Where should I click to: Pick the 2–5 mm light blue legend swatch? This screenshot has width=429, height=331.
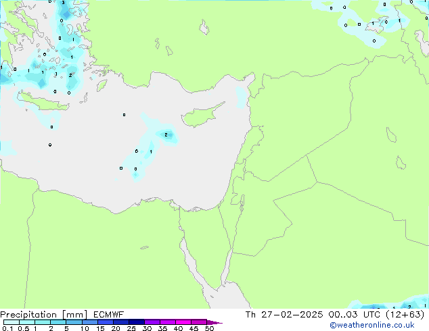pyautogui.click(x=58, y=322)
